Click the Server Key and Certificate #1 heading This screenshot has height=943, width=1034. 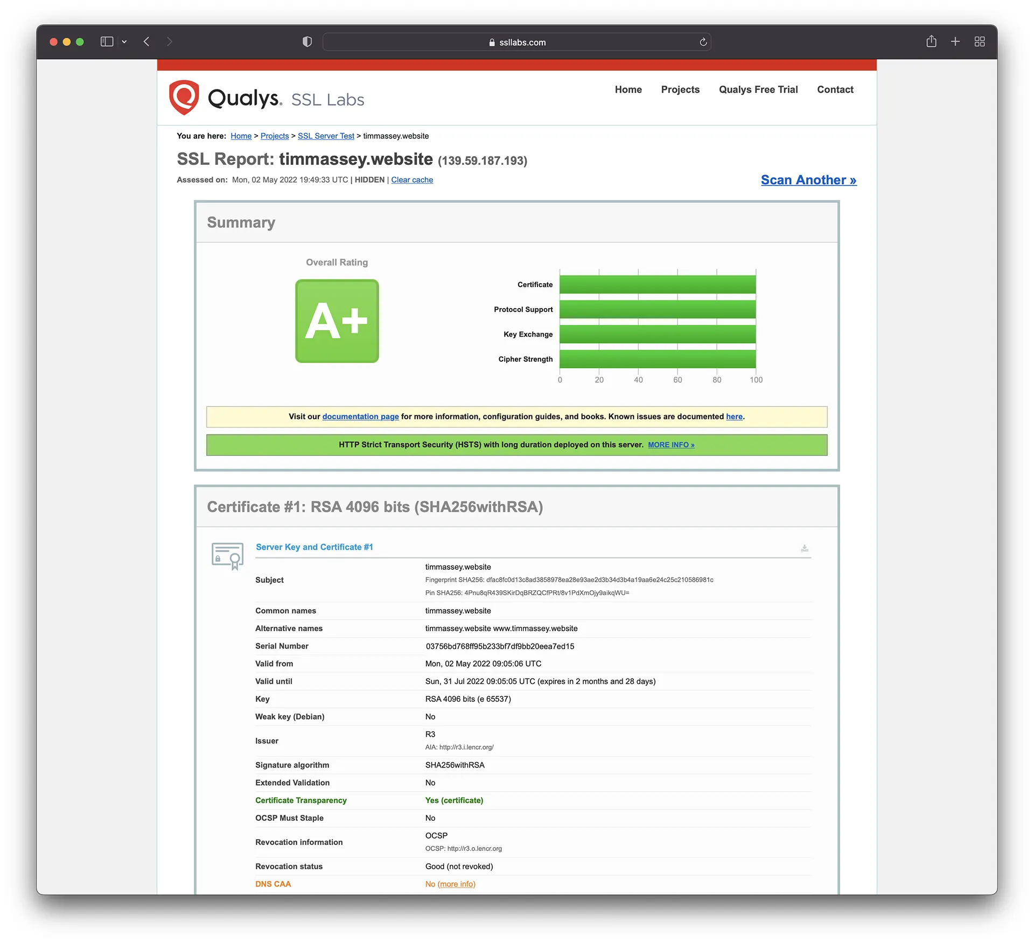click(314, 547)
